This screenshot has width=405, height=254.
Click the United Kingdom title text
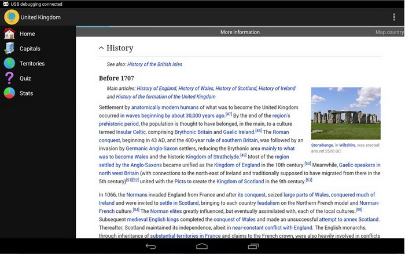pos(41,17)
